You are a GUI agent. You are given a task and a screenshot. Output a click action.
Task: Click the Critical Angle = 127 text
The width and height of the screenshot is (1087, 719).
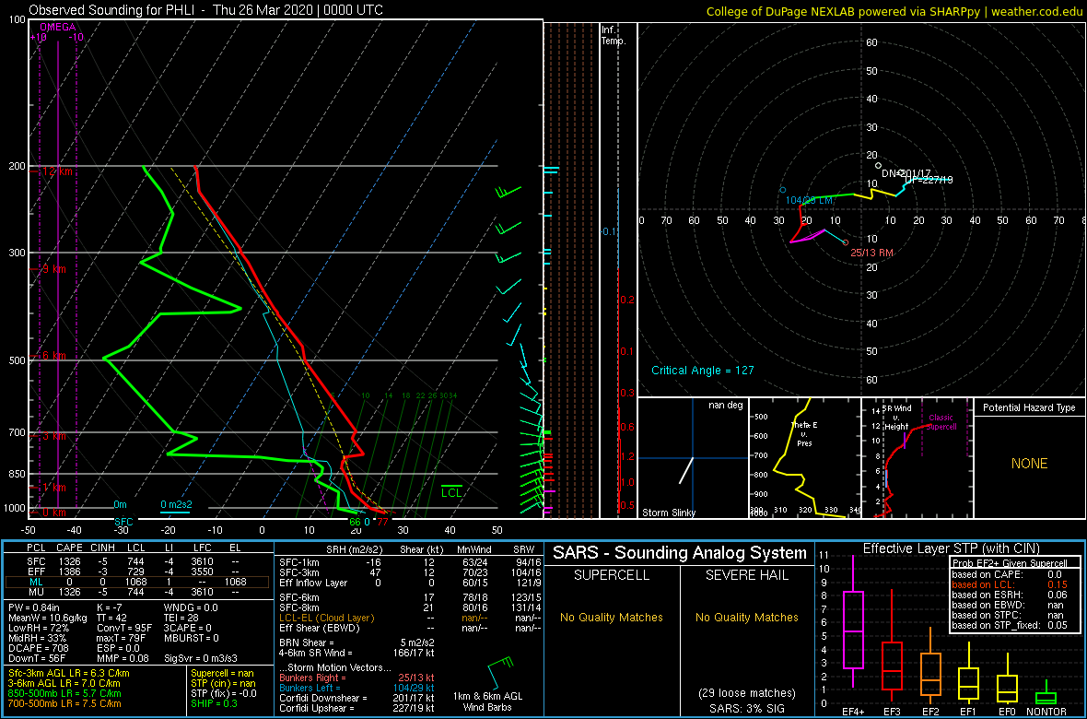click(x=702, y=370)
